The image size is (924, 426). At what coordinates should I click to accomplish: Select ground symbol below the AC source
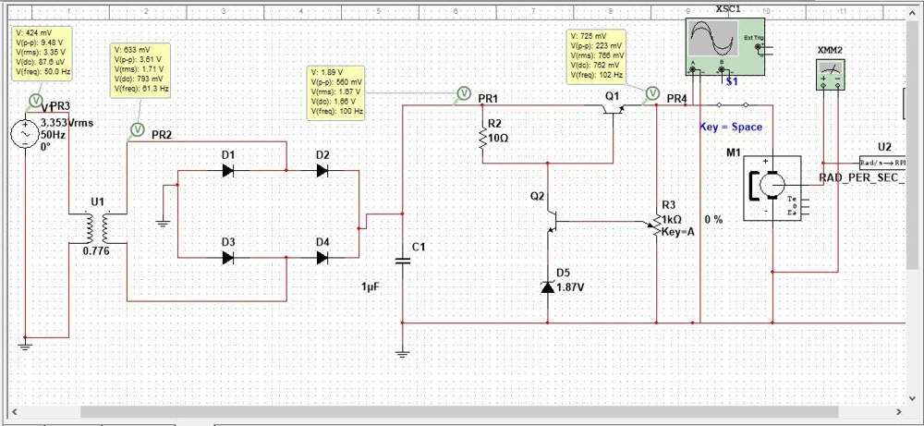[25, 344]
